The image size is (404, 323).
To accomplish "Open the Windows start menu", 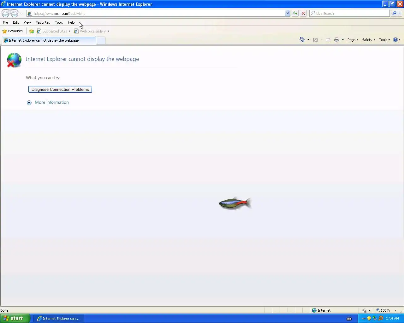I will [15, 318].
